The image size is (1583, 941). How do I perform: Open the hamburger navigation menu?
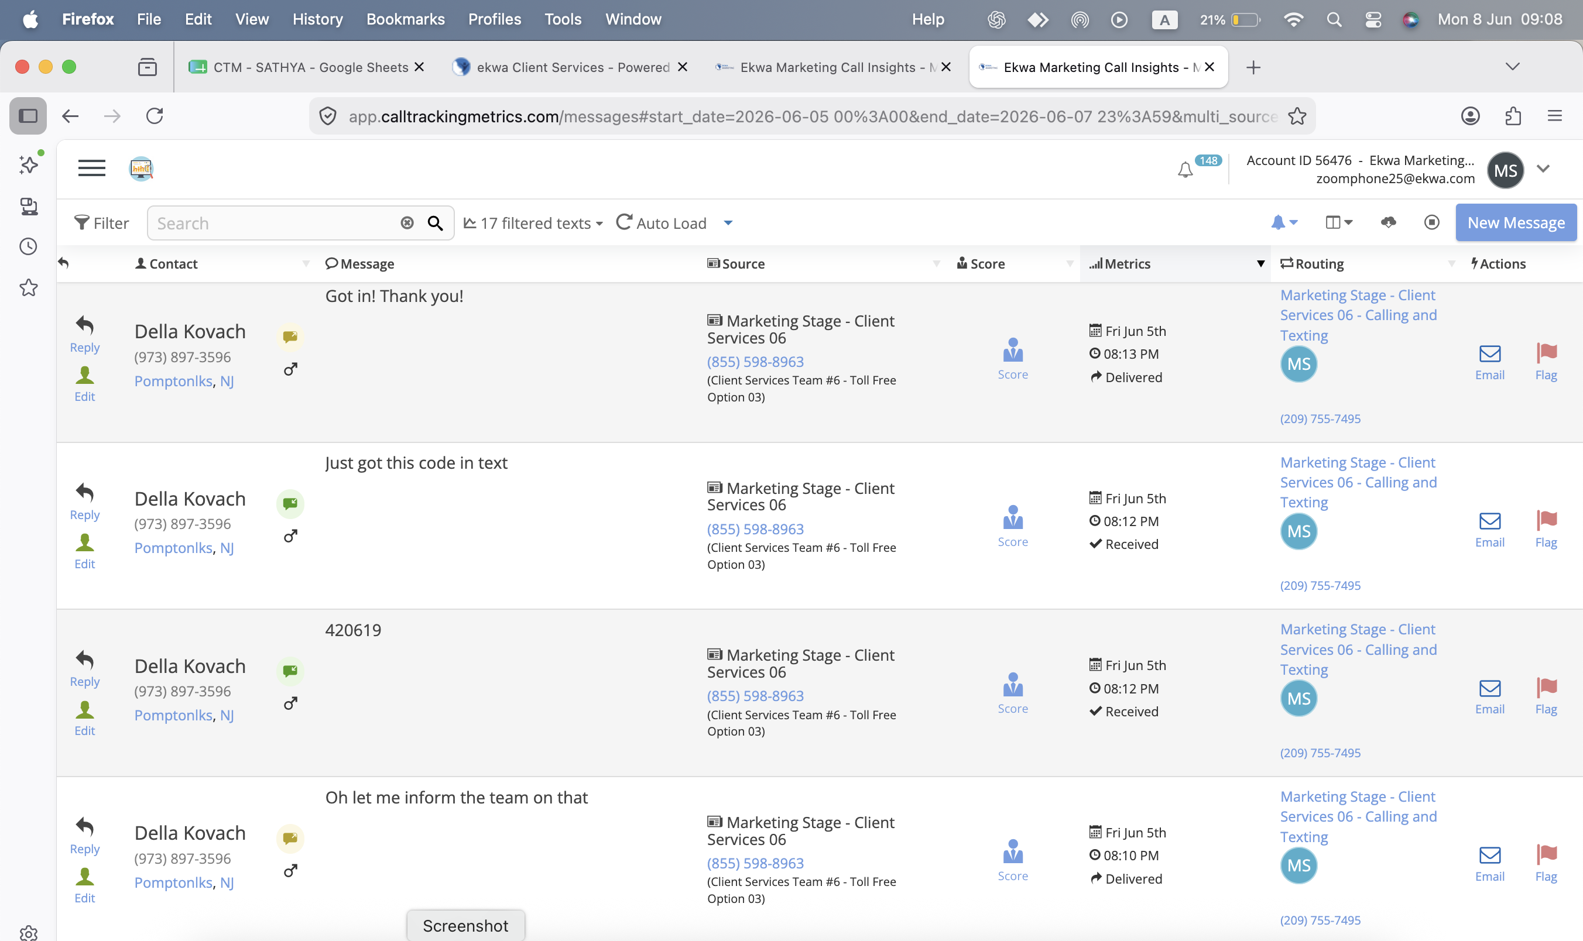91,169
